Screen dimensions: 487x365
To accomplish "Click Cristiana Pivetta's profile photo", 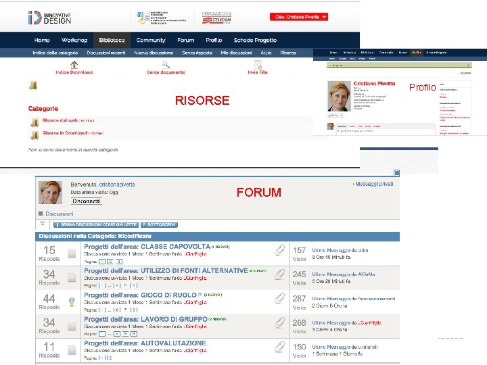I will pyautogui.click(x=339, y=96).
